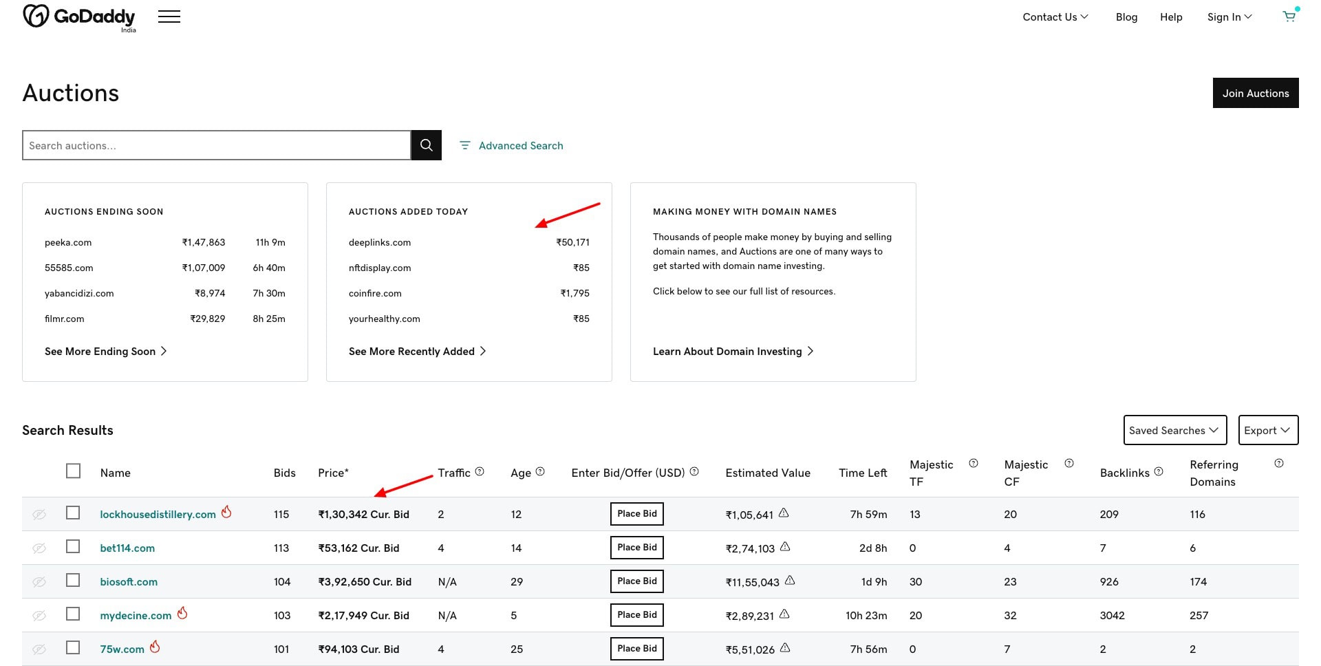Viewport: 1321px width, 666px height.
Task: Tick the select-all checkbox in header
Action: 73,471
